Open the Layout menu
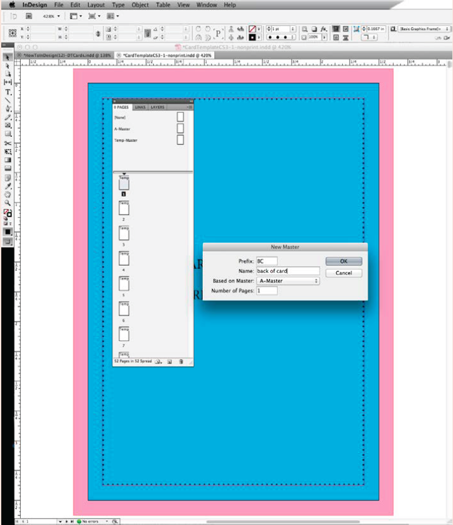This screenshot has width=453, height=525. 96,4
